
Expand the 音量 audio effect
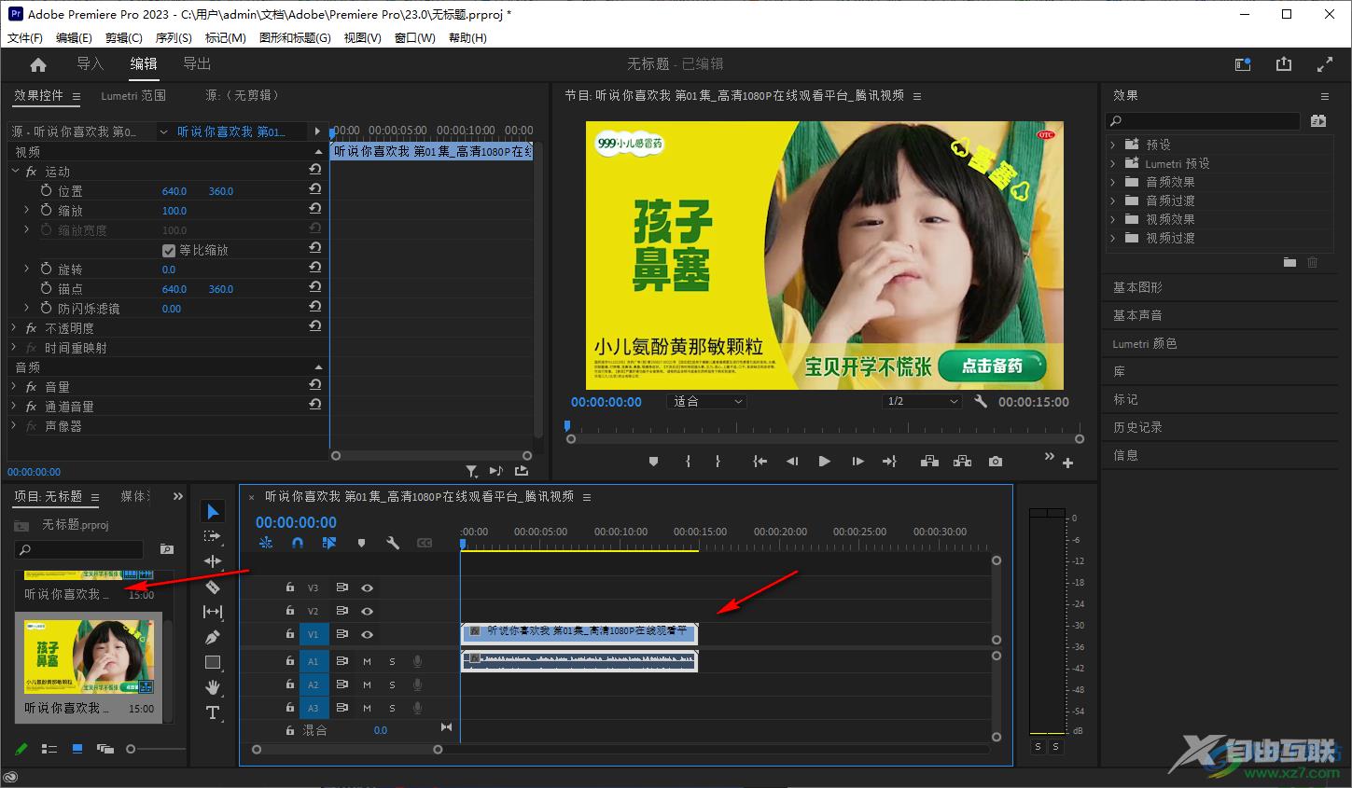[x=15, y=387]
